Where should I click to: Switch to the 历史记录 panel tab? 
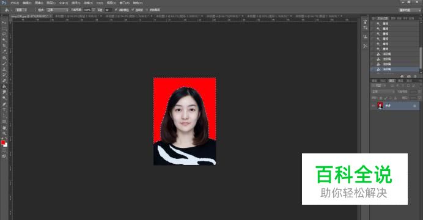pos(382,18)
